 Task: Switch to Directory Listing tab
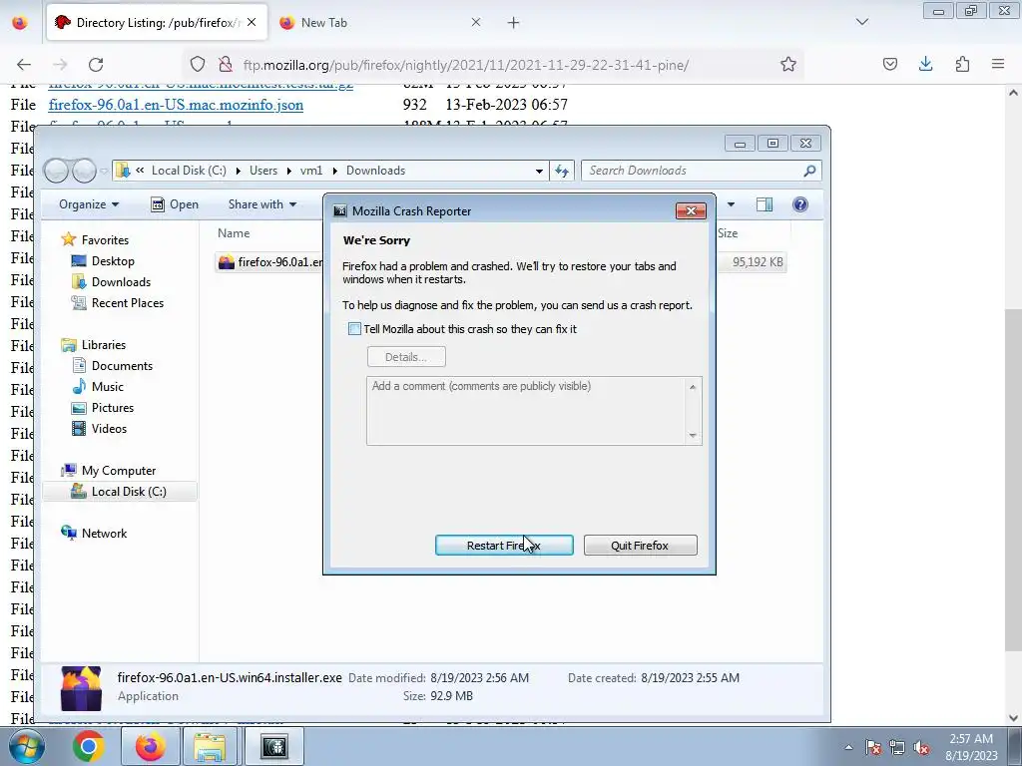tap(157, 23)
